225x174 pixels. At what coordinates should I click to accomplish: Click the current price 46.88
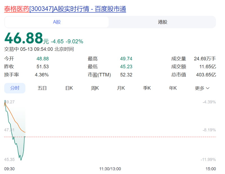[24, 38]
